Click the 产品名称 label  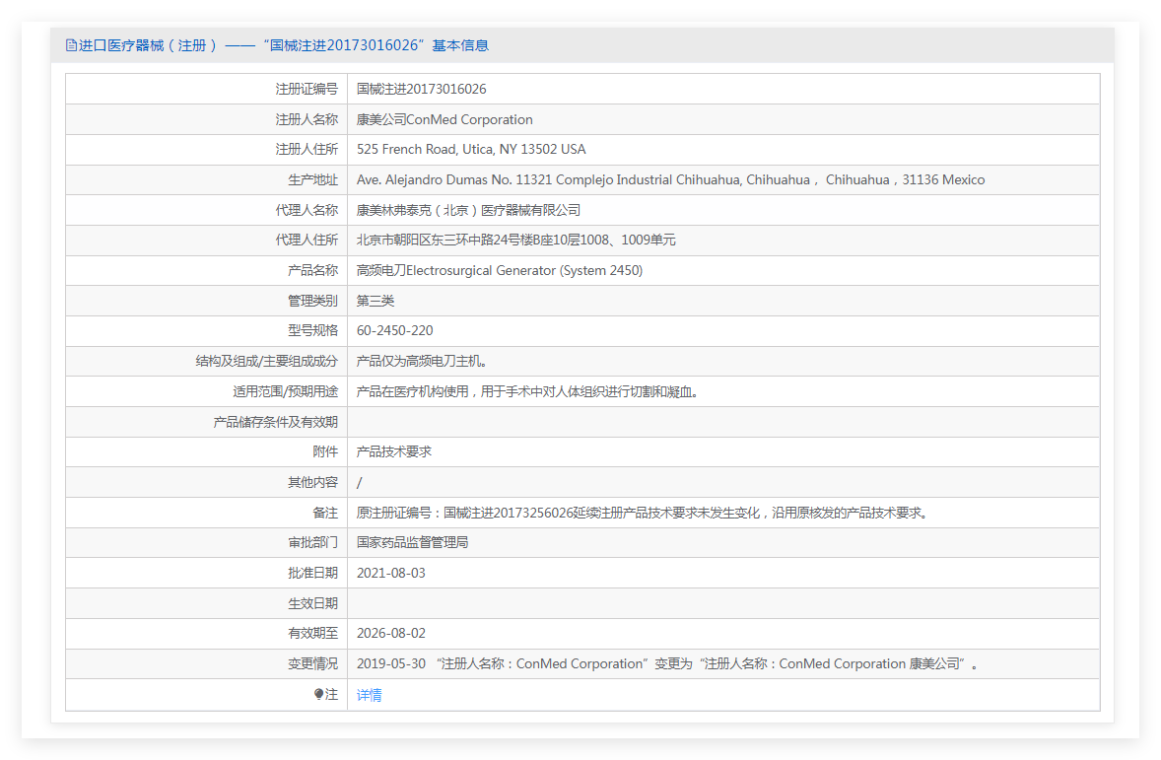pos(312,270)
